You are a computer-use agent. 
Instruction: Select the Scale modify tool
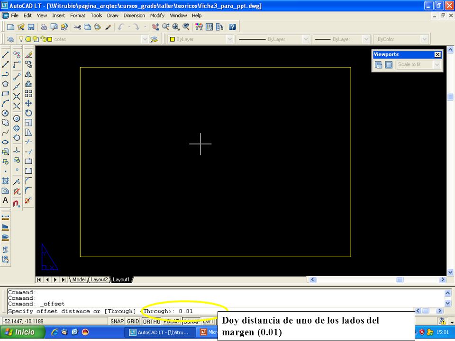(x=28, y=123)
